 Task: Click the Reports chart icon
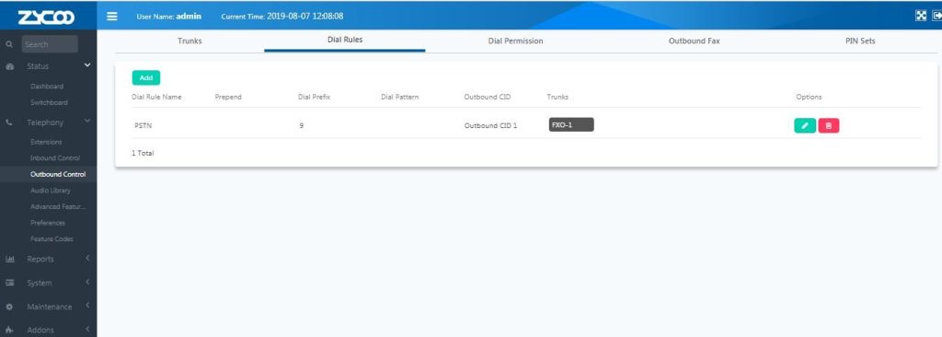9,260
